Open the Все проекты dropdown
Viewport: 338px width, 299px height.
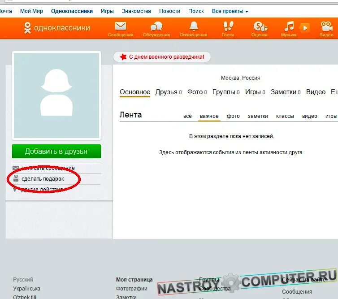(x=230, y=11)
